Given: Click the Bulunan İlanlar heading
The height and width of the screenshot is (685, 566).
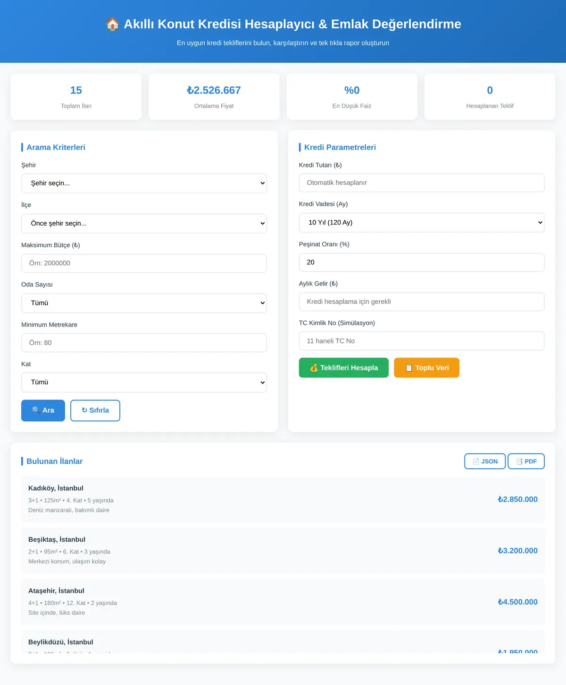Looking at the screenshot, I should click(x=54, y=461).
